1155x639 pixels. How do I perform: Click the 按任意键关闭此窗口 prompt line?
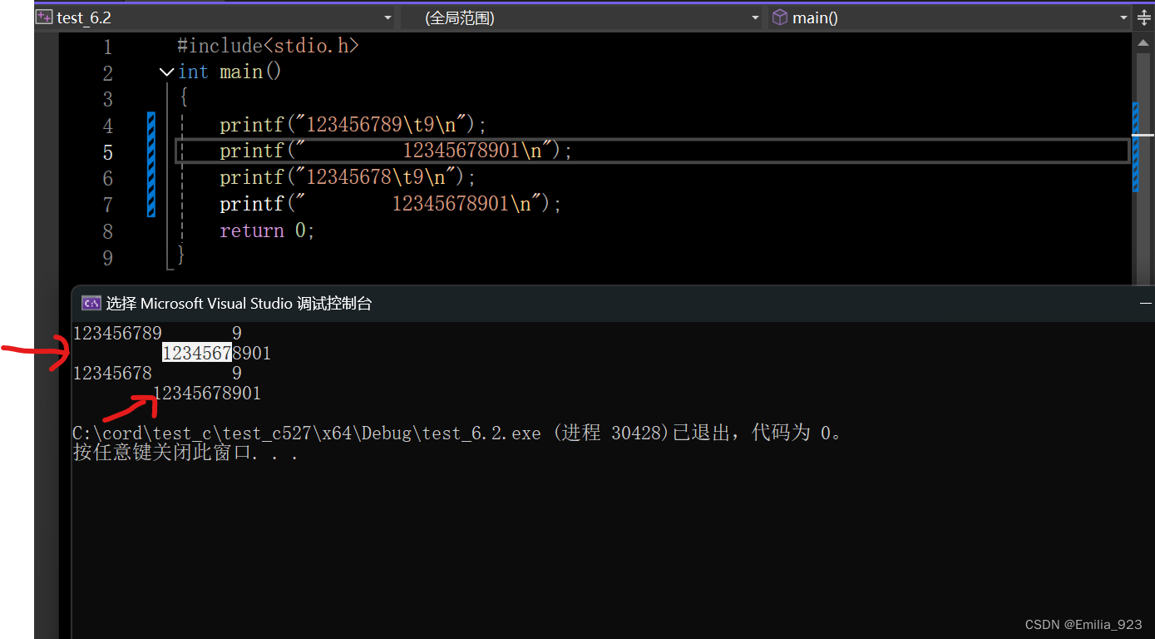click(185, 453)
